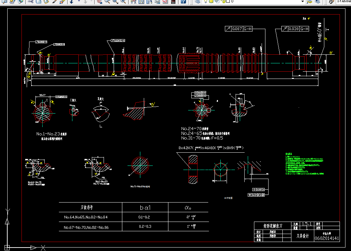Image resolution: width=351 pixels, height=251 pixels.
Task: Click table cell 'No.67~No.70,No.82~No.86'
Action: pos(86,227)
